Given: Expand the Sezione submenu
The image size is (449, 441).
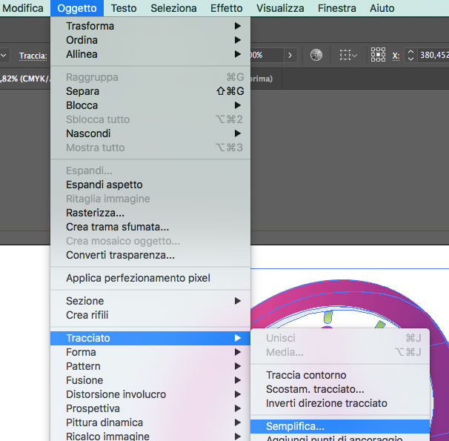Looking at the screenshot, I should tap(150, 301).
